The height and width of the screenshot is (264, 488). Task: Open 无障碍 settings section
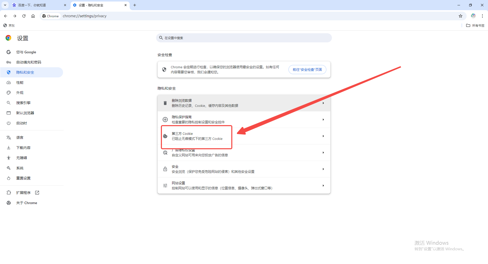[x=32, y=158]
